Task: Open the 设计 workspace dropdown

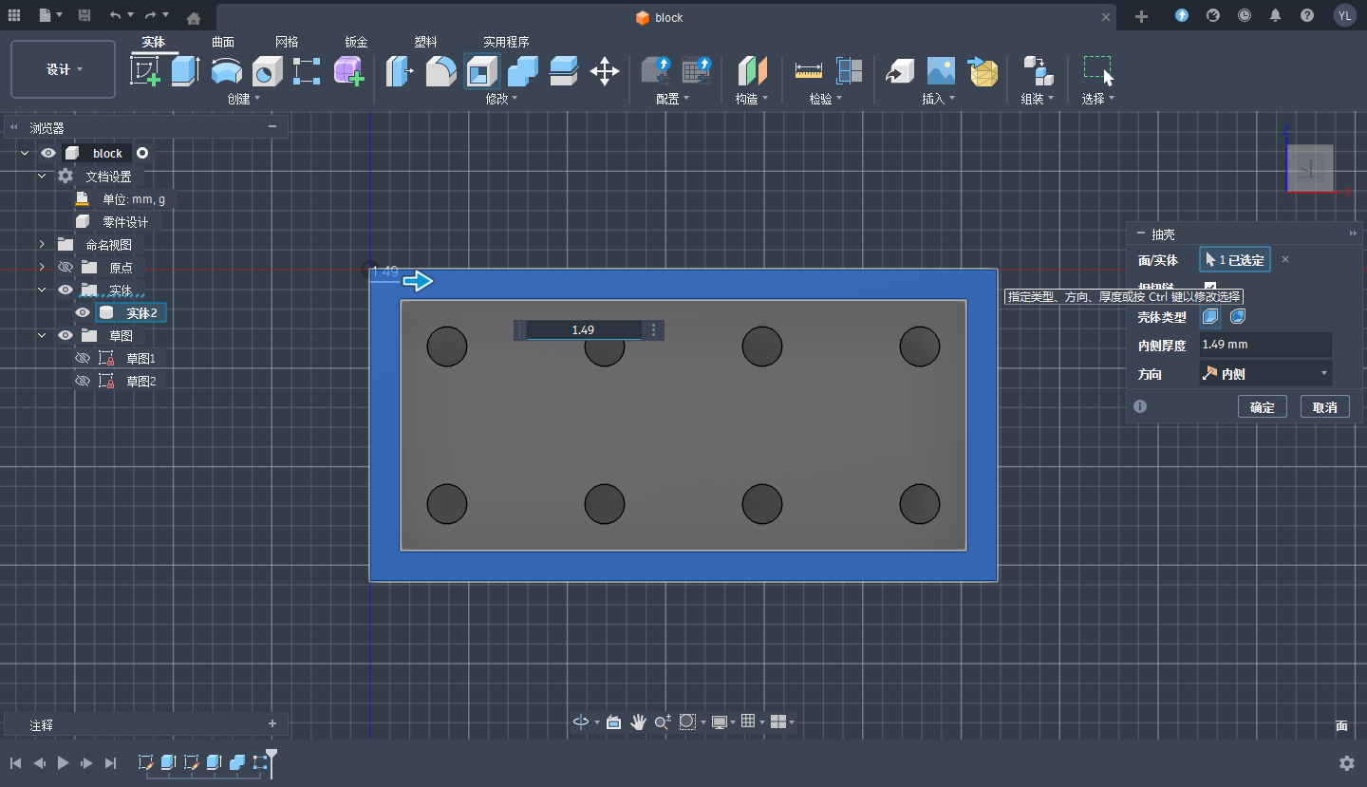Action: click(64, 69)
